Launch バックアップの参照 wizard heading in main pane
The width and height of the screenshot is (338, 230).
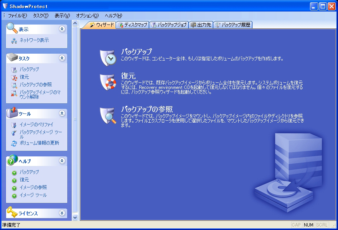coord(147,109)
